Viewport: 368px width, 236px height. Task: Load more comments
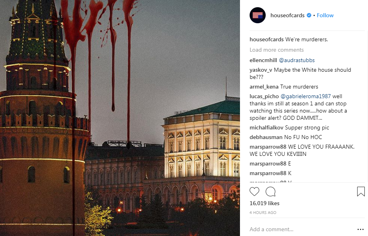(277, 50)
